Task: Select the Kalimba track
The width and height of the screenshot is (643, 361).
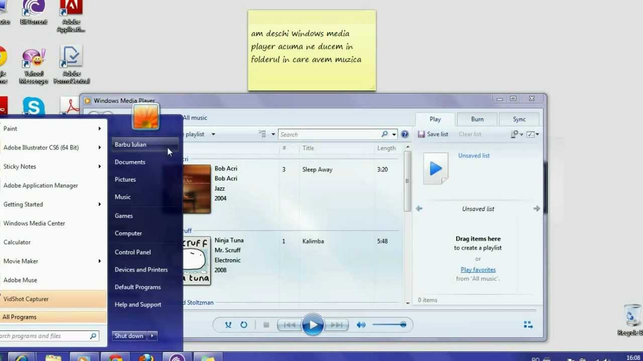Action: click(x=313, y=241)
